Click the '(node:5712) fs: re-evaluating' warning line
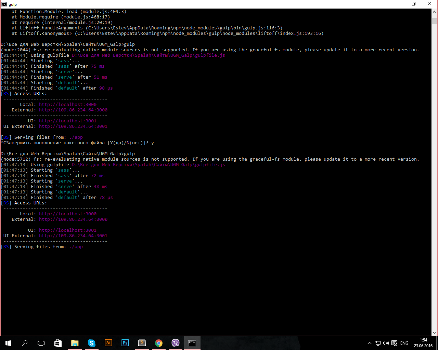This screenshot has width=438, height=350. tap(210, 159)
